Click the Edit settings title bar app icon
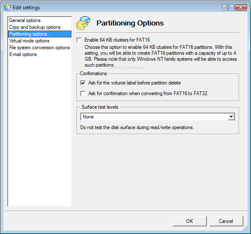This screenshot has width=251, height=234. point(7,7)
